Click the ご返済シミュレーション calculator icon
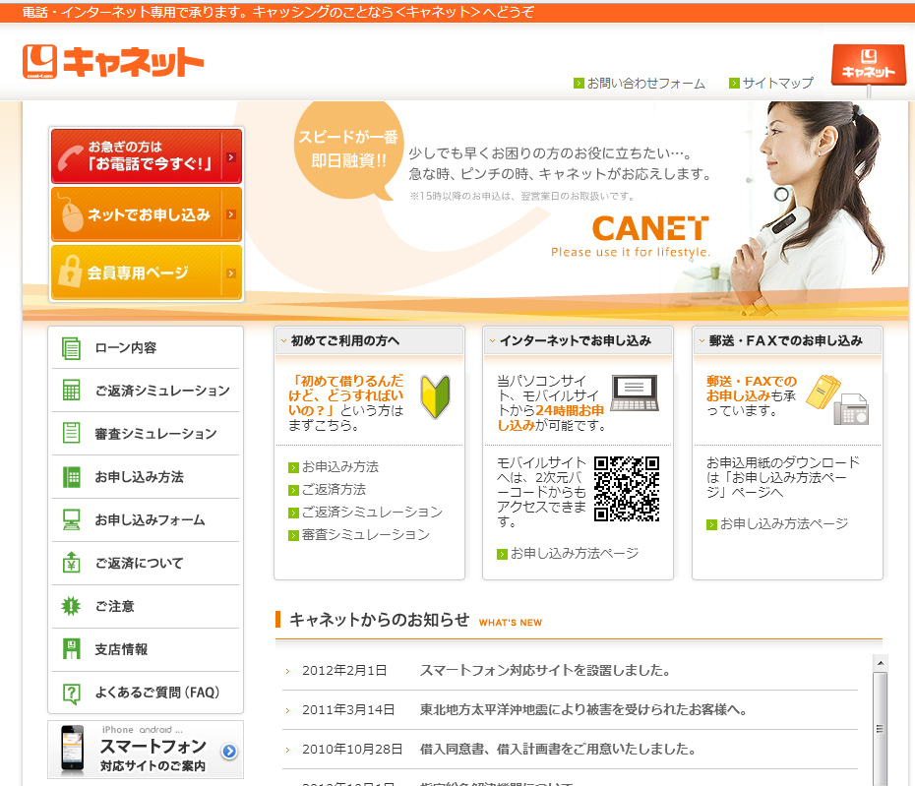This screenshot has height=786, width=915. click(71, 391)
